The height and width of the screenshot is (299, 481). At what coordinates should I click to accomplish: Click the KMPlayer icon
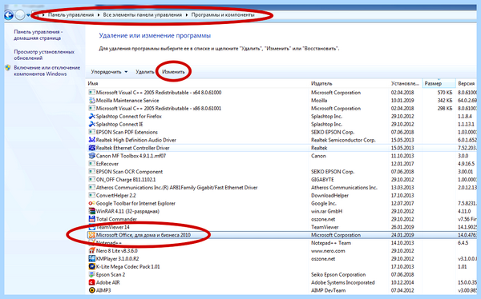[x=91, y=258]
